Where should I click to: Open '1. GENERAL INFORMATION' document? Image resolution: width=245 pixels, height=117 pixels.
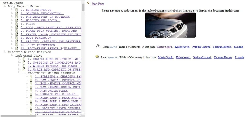pyautogui.click(x=42, y=13)
